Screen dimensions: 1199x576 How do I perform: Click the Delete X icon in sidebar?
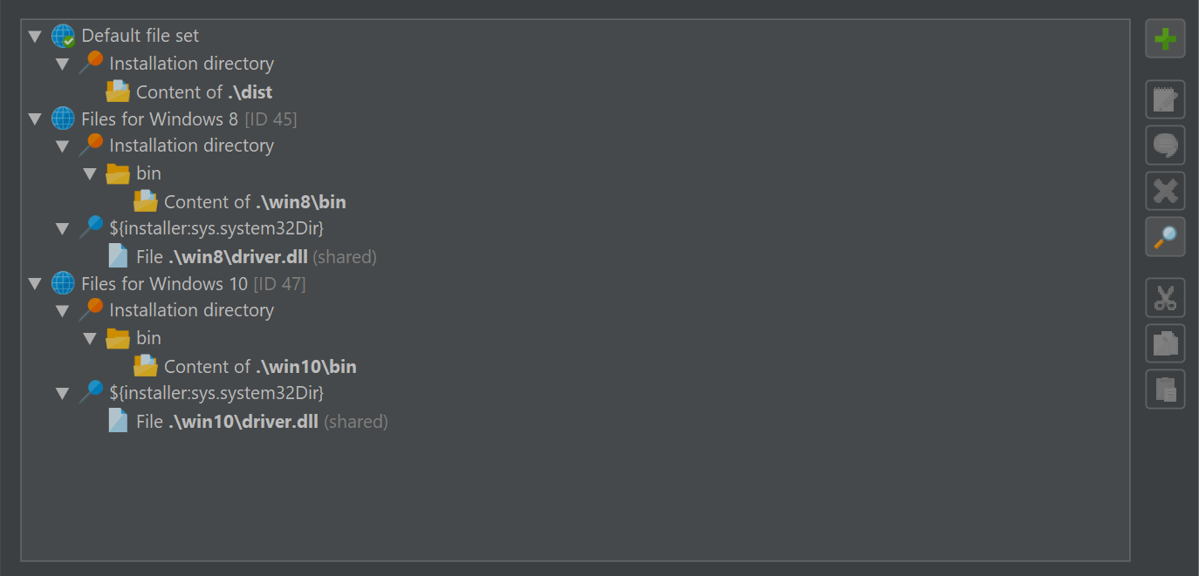pos(1165,191)
